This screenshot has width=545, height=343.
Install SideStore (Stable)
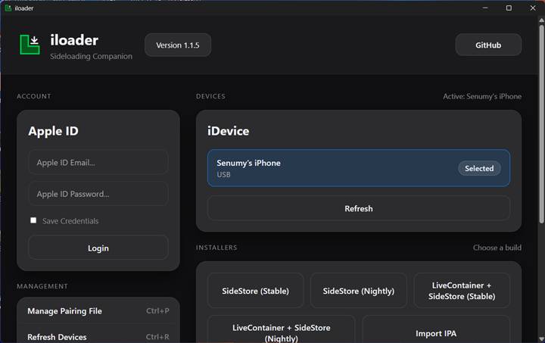[255, 291]
